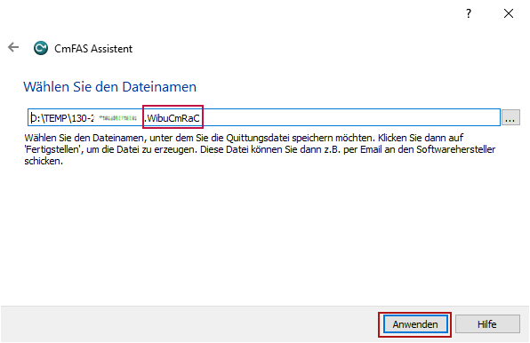Click the word 'Softwarehersteller' in the description
The width and height of the screenshot is (530, 343).
(455, 149)
